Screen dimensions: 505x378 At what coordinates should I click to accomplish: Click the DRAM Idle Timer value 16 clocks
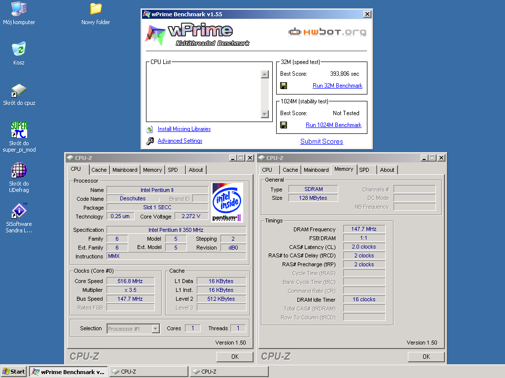click(364, 300)
